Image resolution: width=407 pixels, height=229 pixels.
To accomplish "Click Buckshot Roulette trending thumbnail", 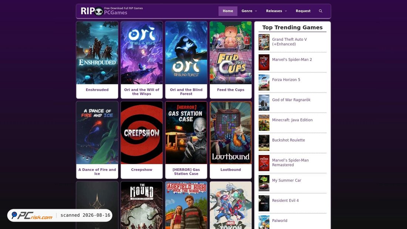I will tap(264, 143).
